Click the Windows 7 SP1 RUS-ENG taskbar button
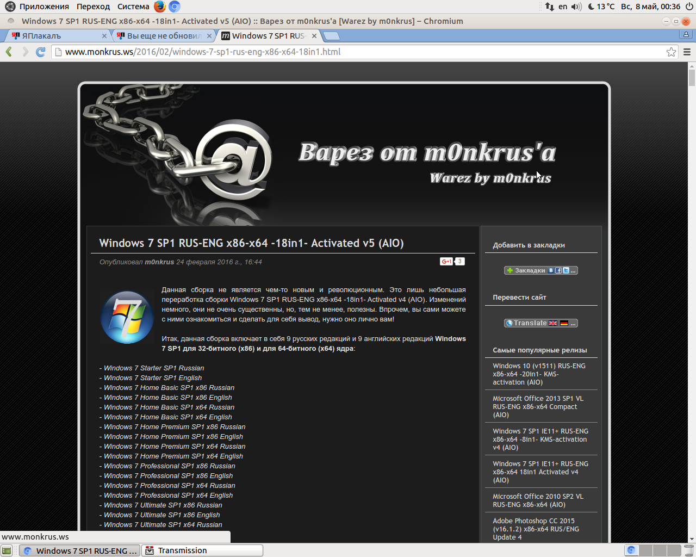This screenshot has width=696, height=557. pyautogui.click(x=79, y=550)
